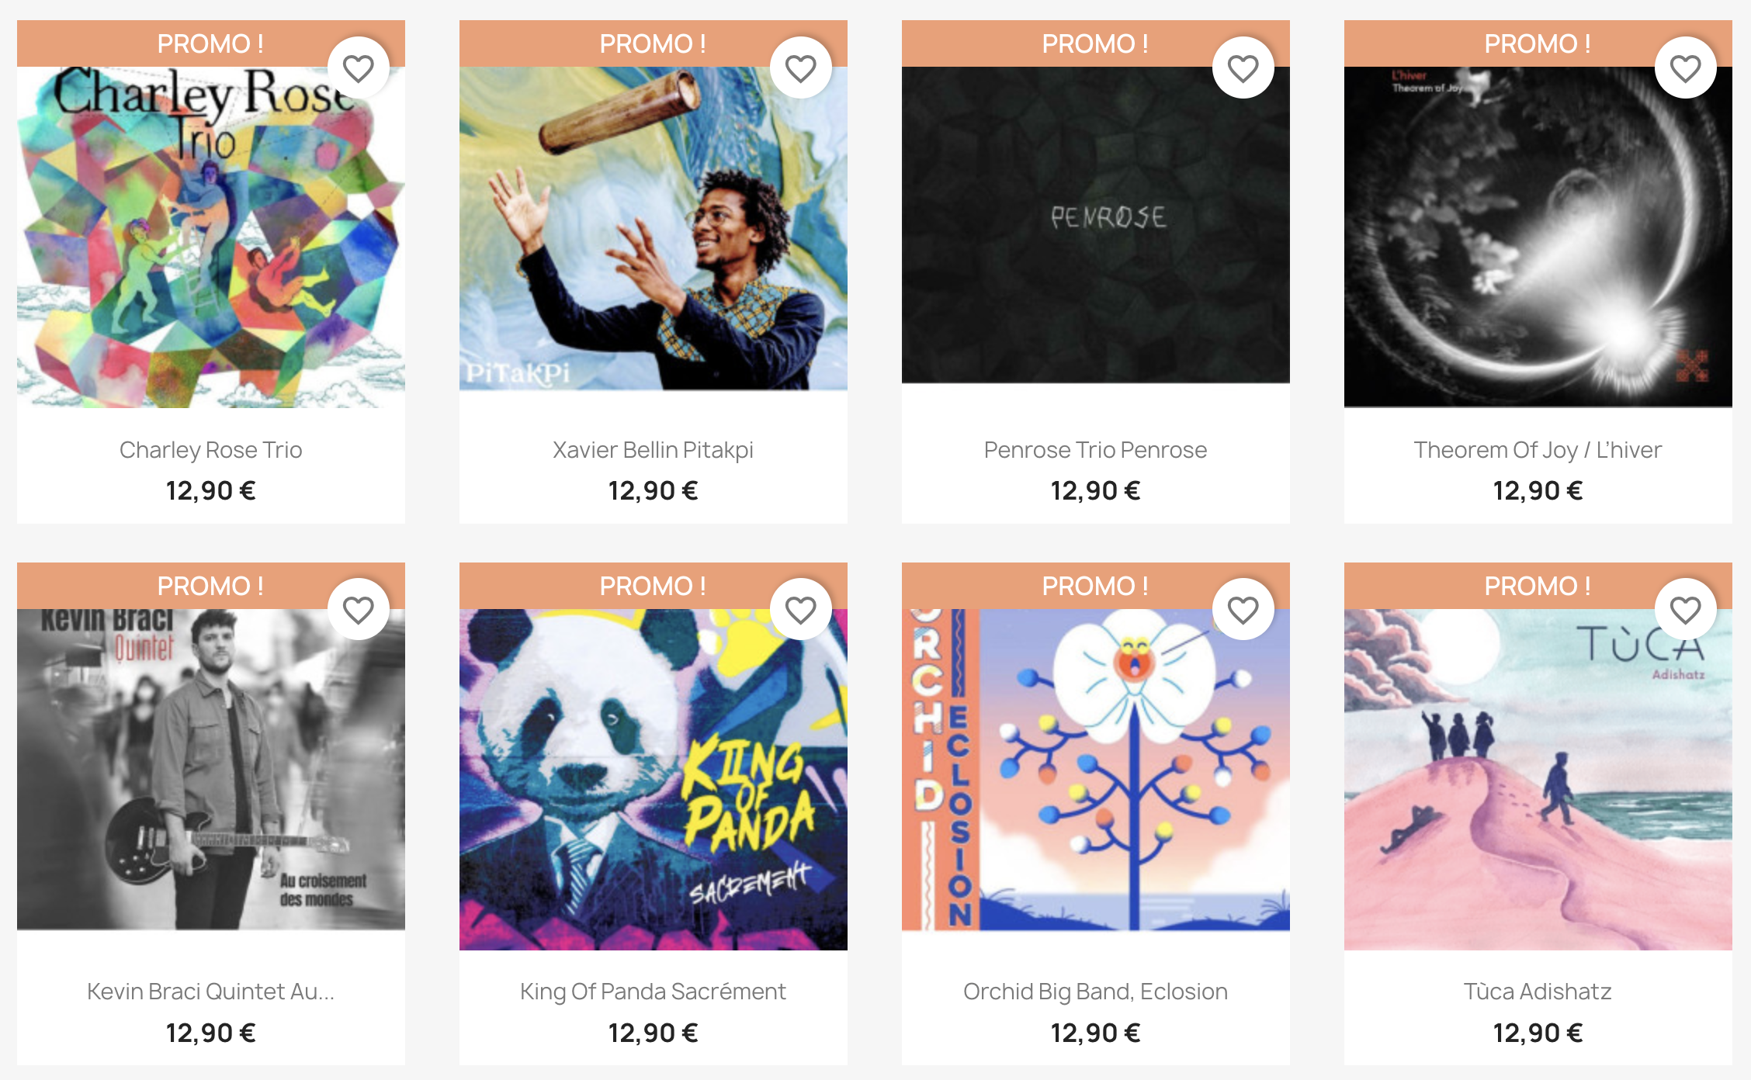Click heart icon on Tùca Adishatz
The width and height of the screenshot is (1751, 1080).
click(x=1685, y=610)
